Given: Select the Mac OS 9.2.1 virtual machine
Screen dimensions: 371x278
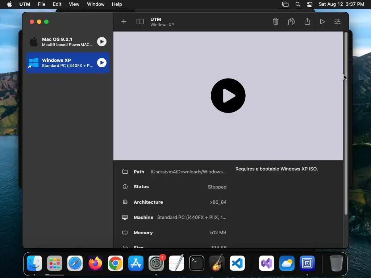Looking at the screenshot, I should 68,42.
